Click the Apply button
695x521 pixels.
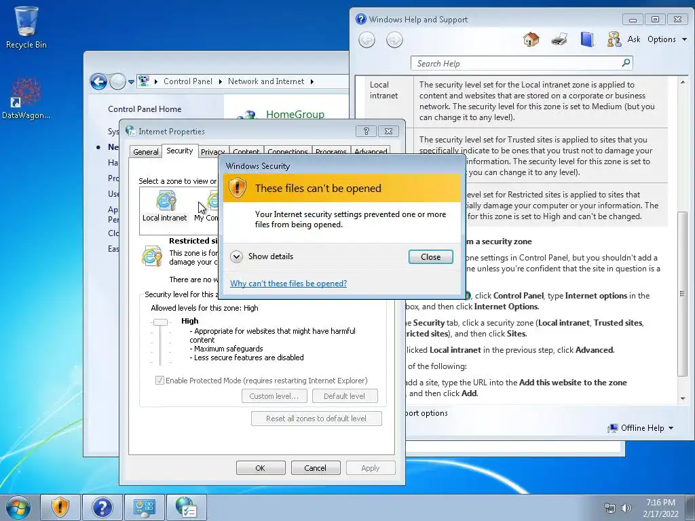point(370,468)
